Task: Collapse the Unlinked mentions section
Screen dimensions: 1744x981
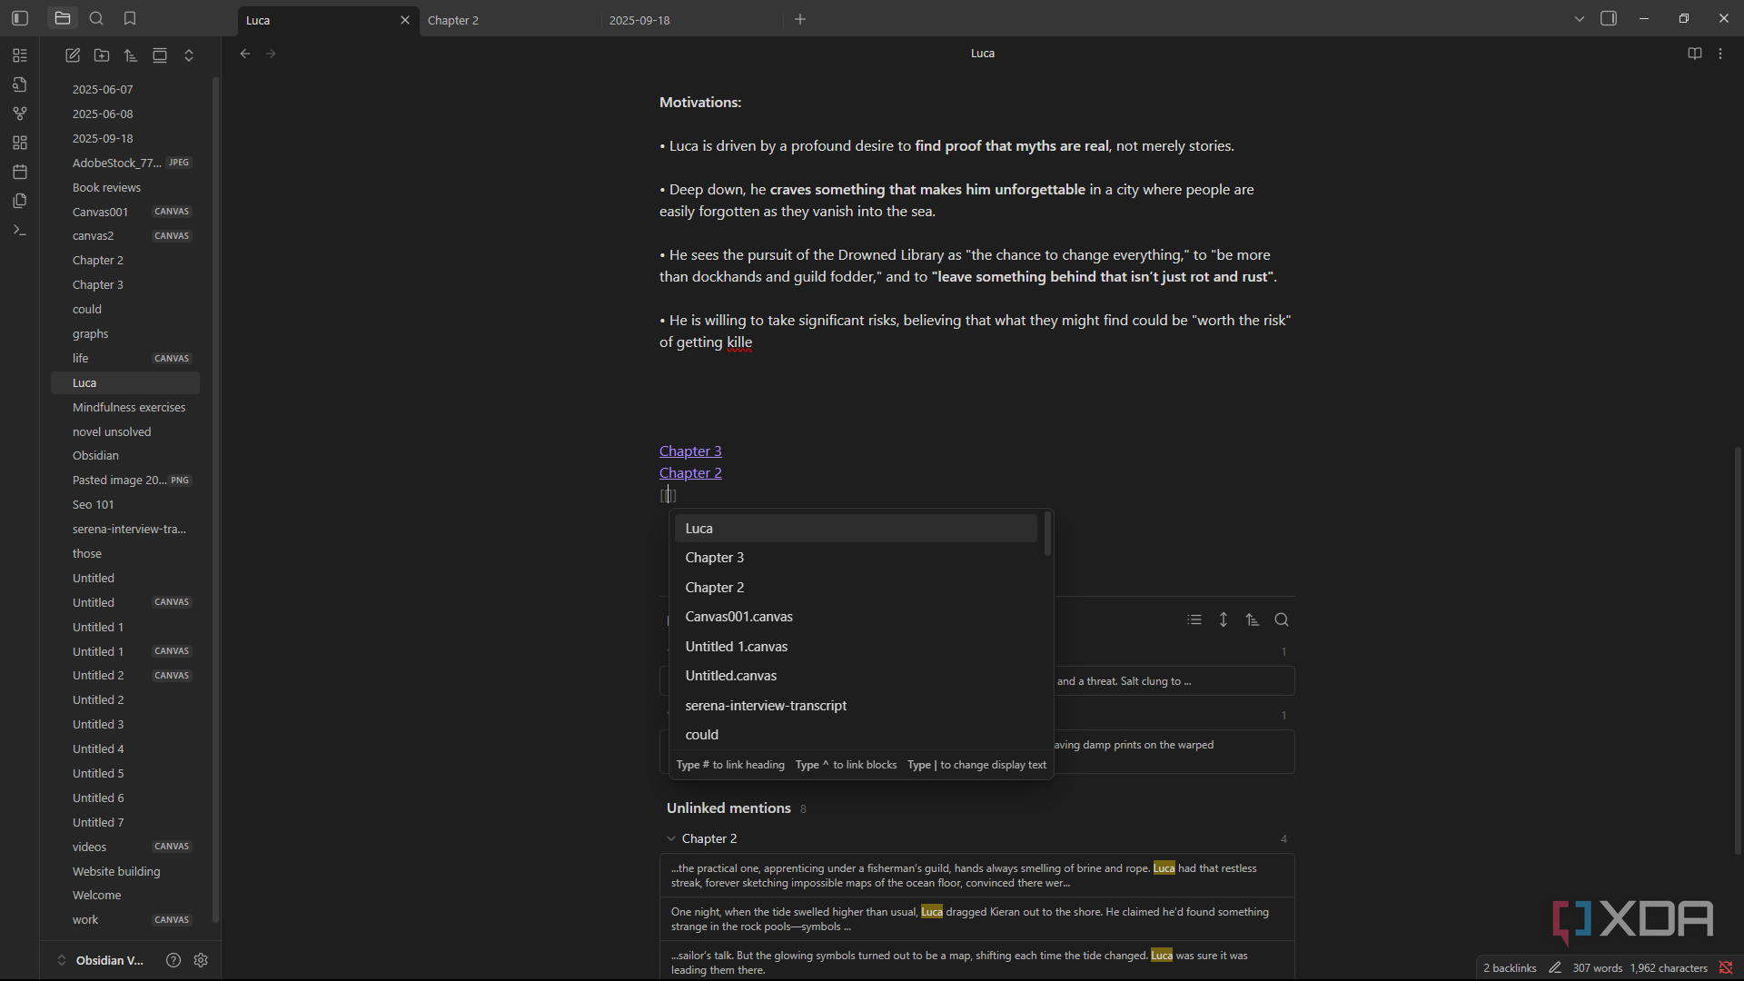Action: pos(728,808)
